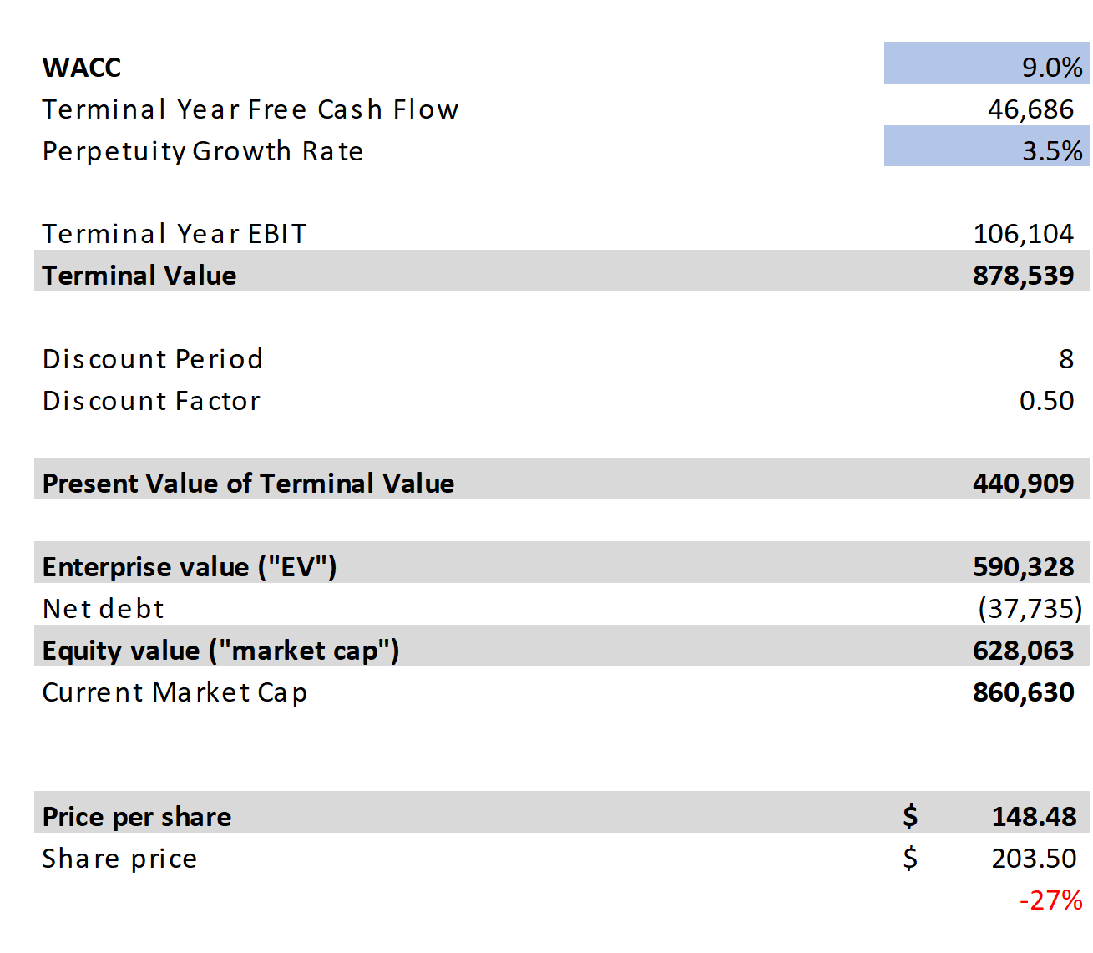Click the Share price value 203.50
The height and width of the screenshot is (953, 1093).
point(1034,858)
